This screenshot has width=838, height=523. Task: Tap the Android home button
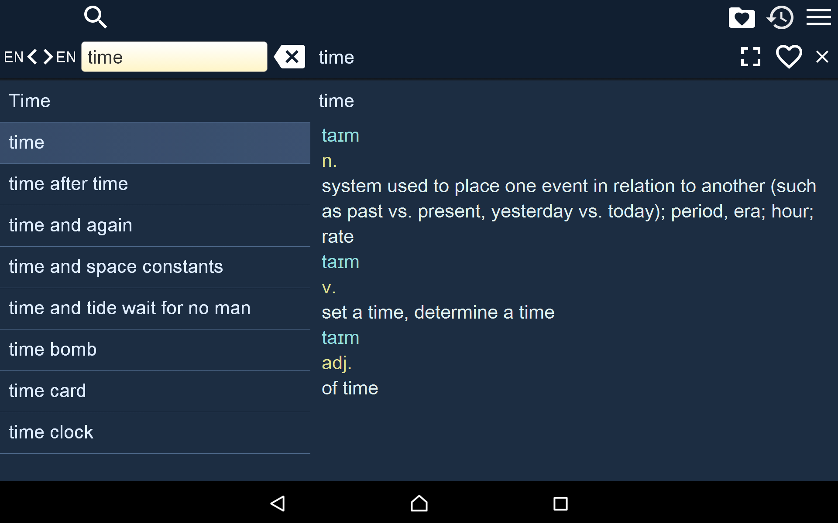418,504
